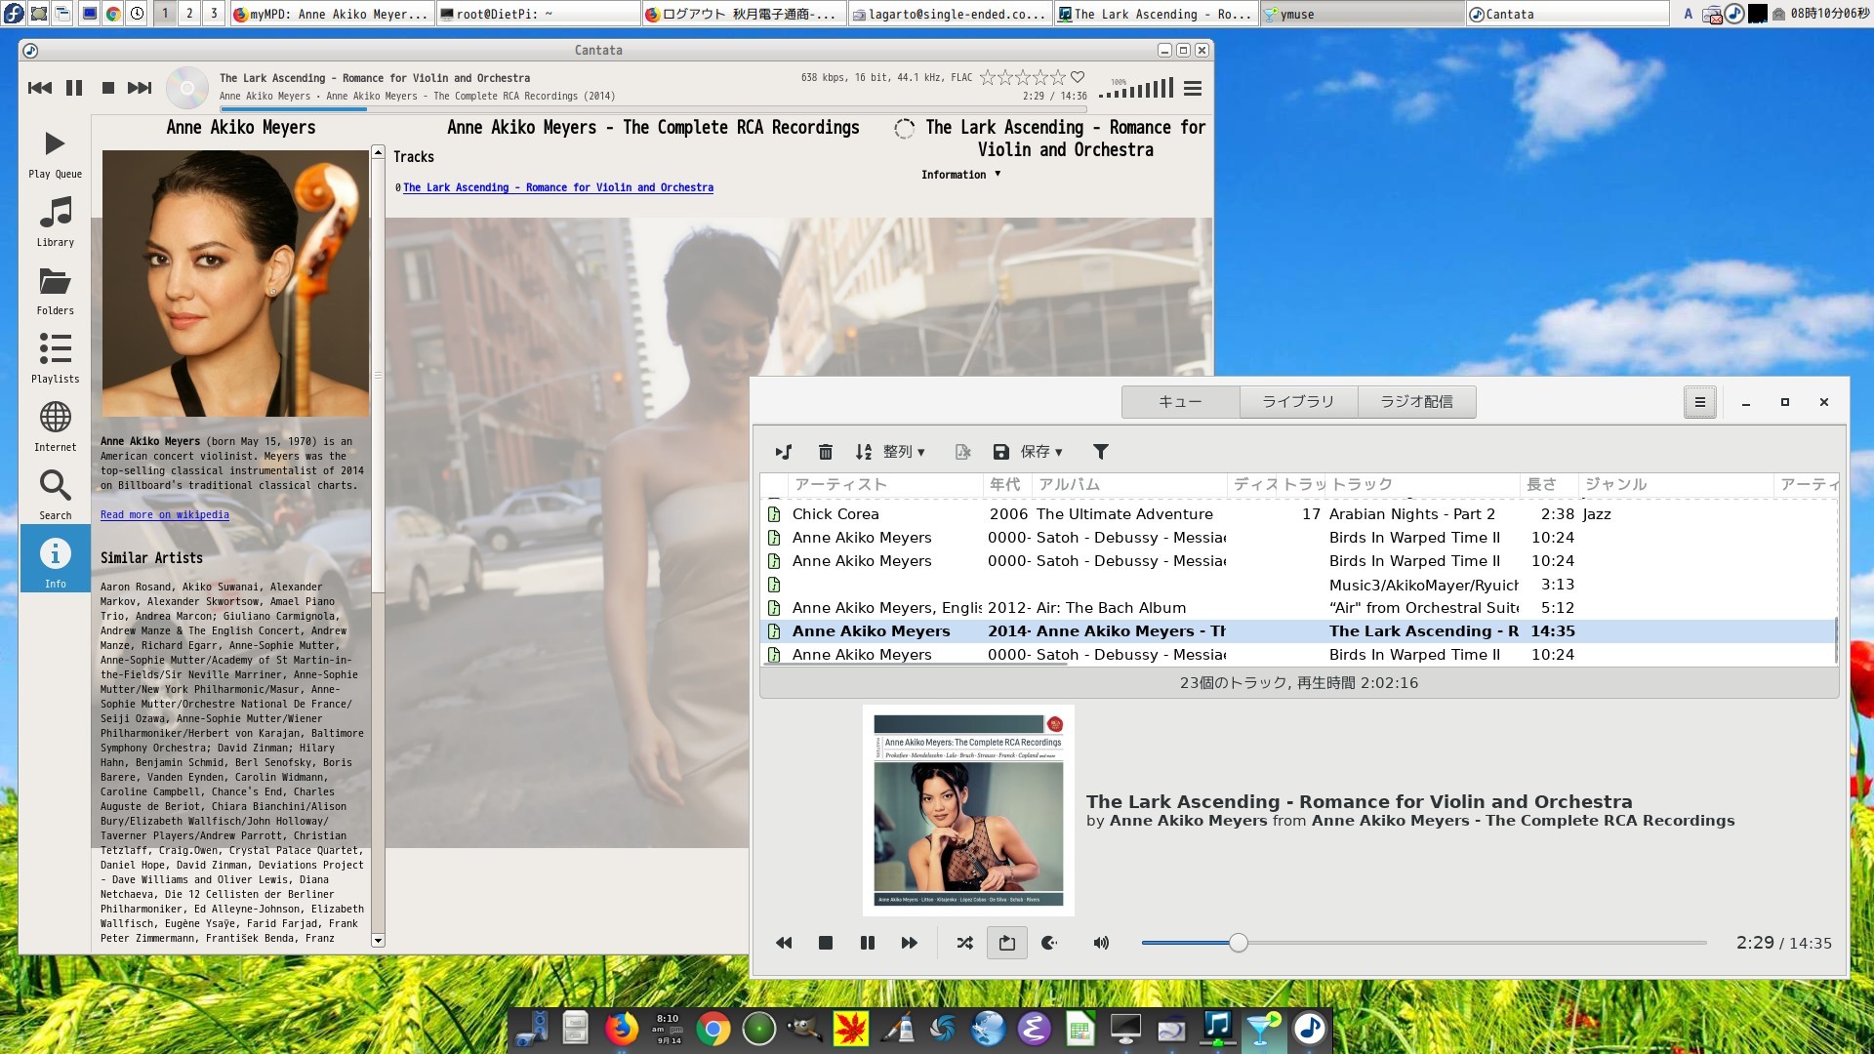The width and height of the screenshot is (1874, 1054).
Task: Switch to the ラジオ配信 tab
Action: coord(1415,402)
